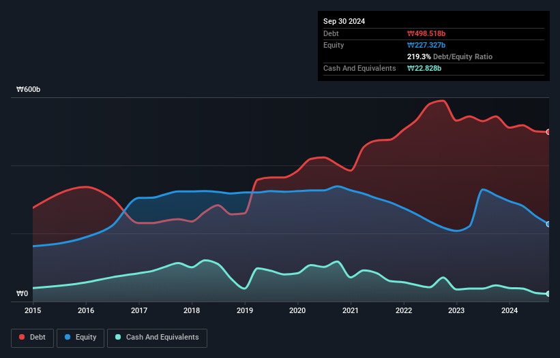Click the 2021 x-axis label
The image size is (560, 358).
[x=351, y=310]
